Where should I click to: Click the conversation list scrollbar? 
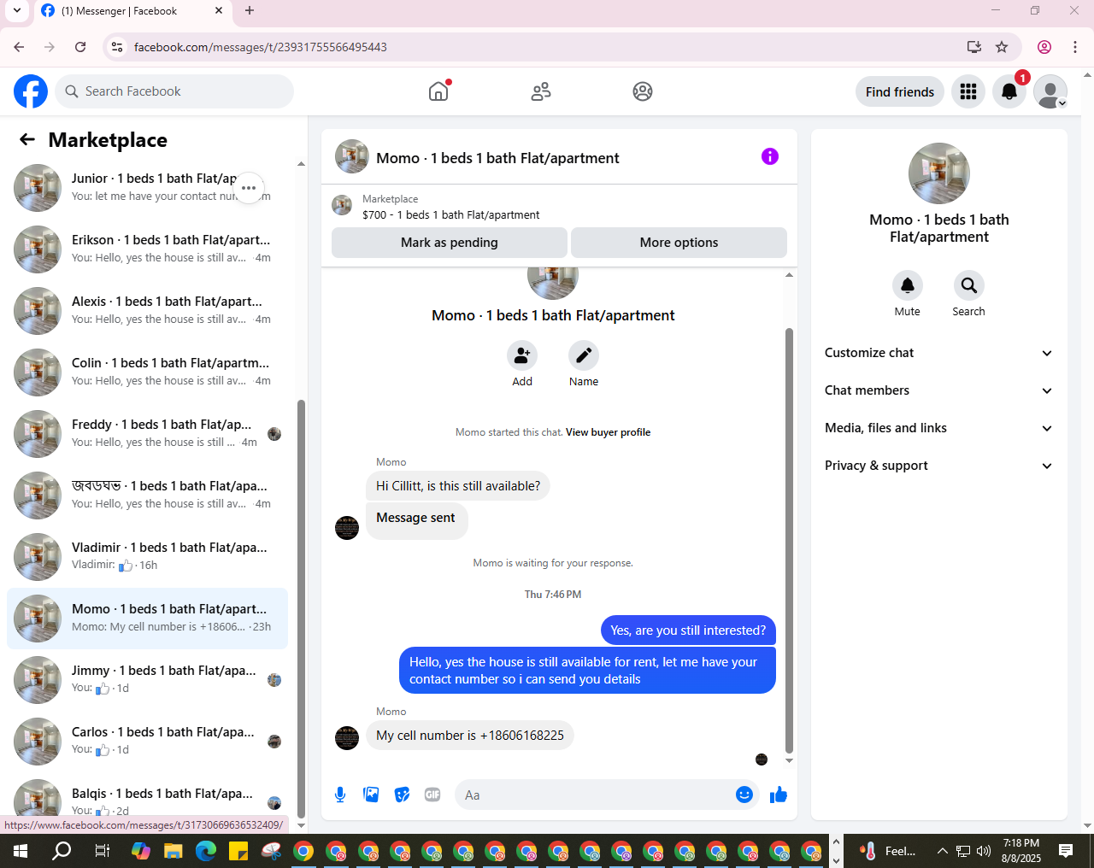[301, 608]
